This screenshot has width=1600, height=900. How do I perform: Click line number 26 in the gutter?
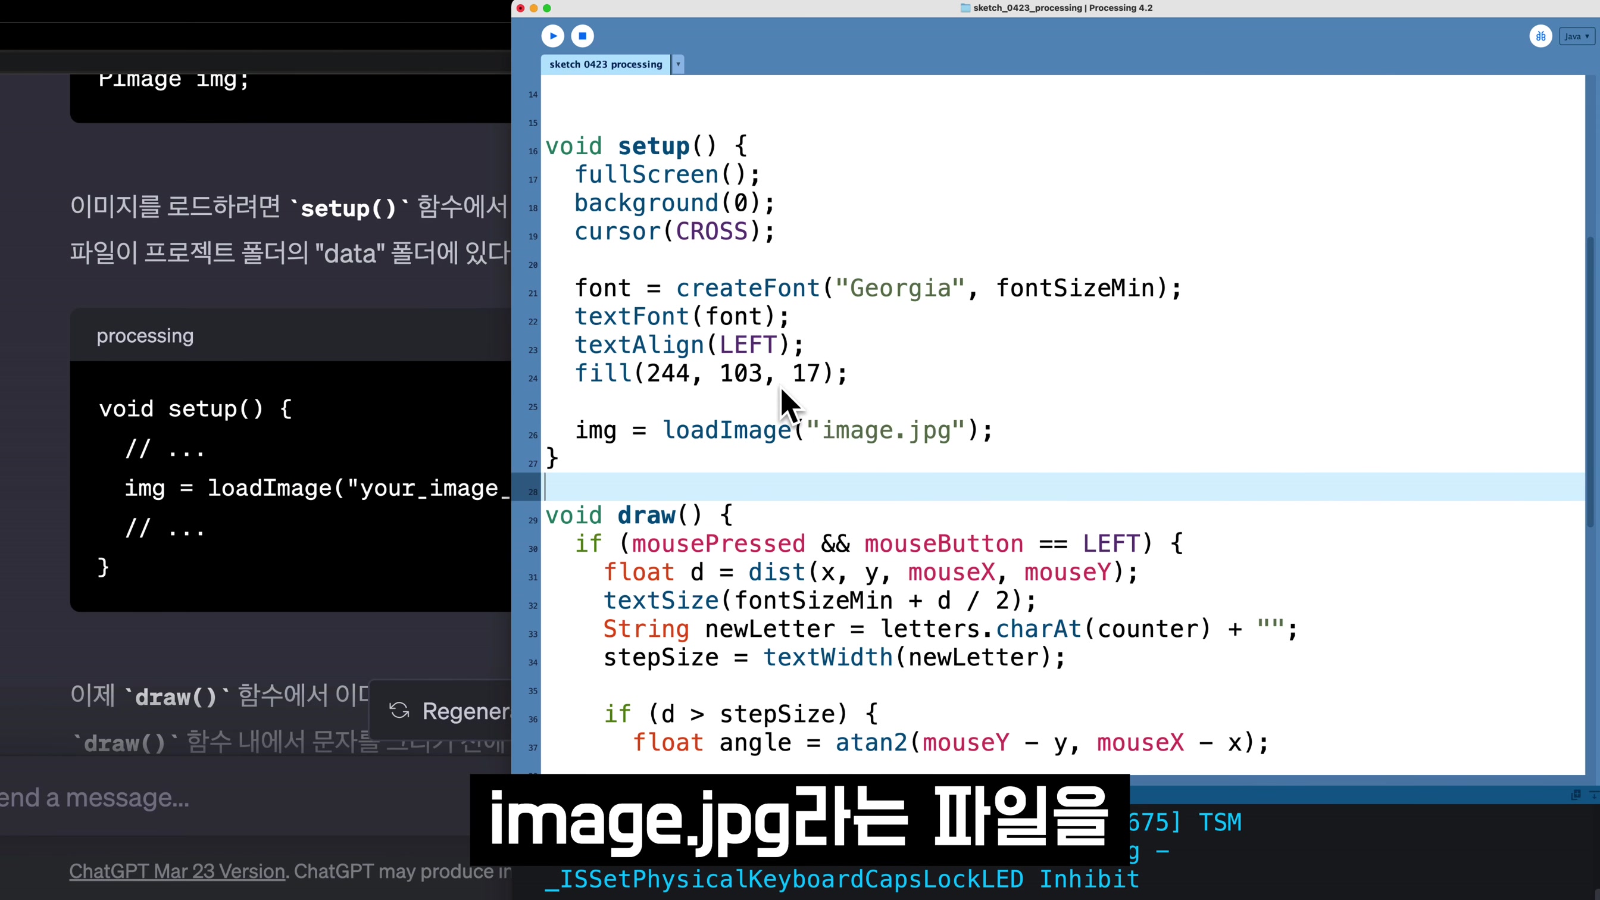(x=533, y=435)
